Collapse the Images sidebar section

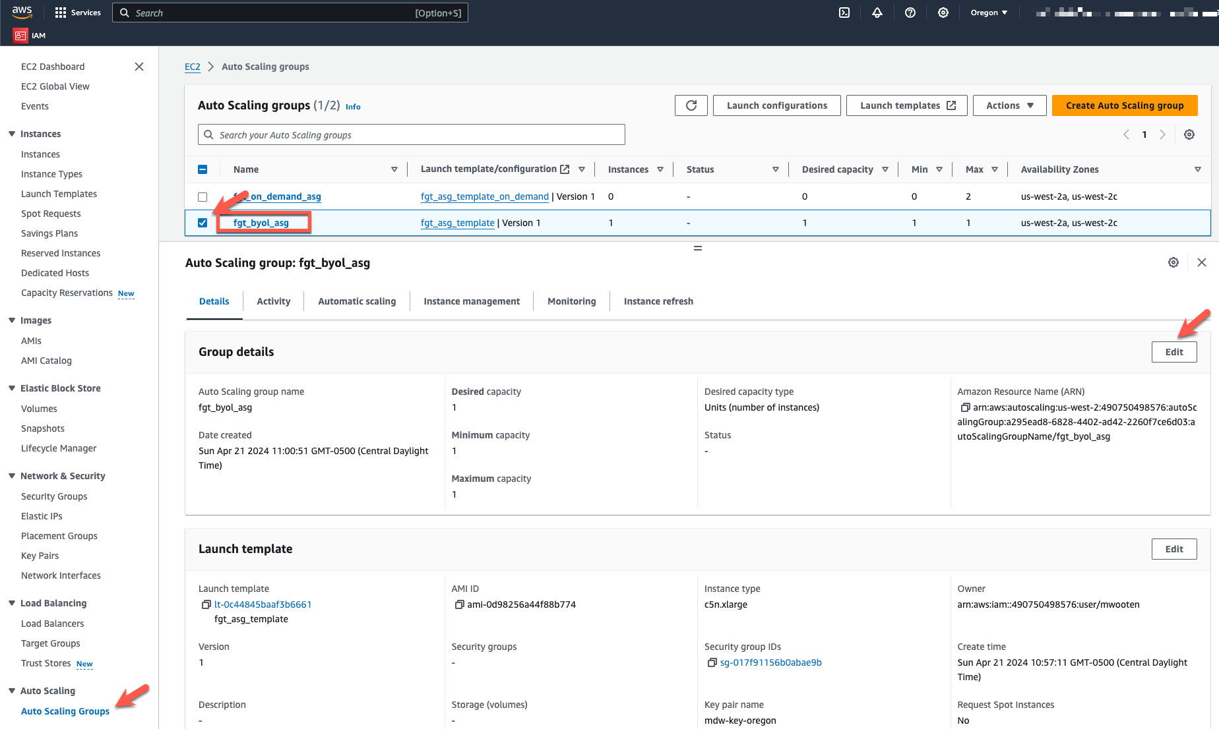pos(12,320)
